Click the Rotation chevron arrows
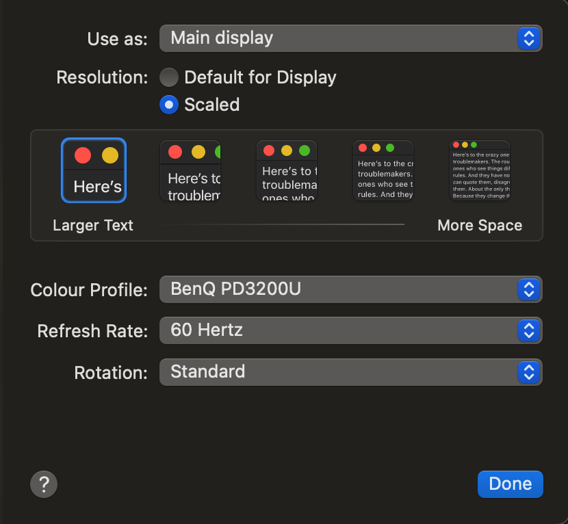568x524 pixels. [x=528, y=372]
